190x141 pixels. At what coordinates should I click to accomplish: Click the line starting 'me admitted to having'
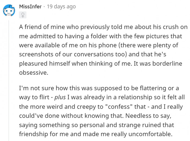[x=100, y=36]
